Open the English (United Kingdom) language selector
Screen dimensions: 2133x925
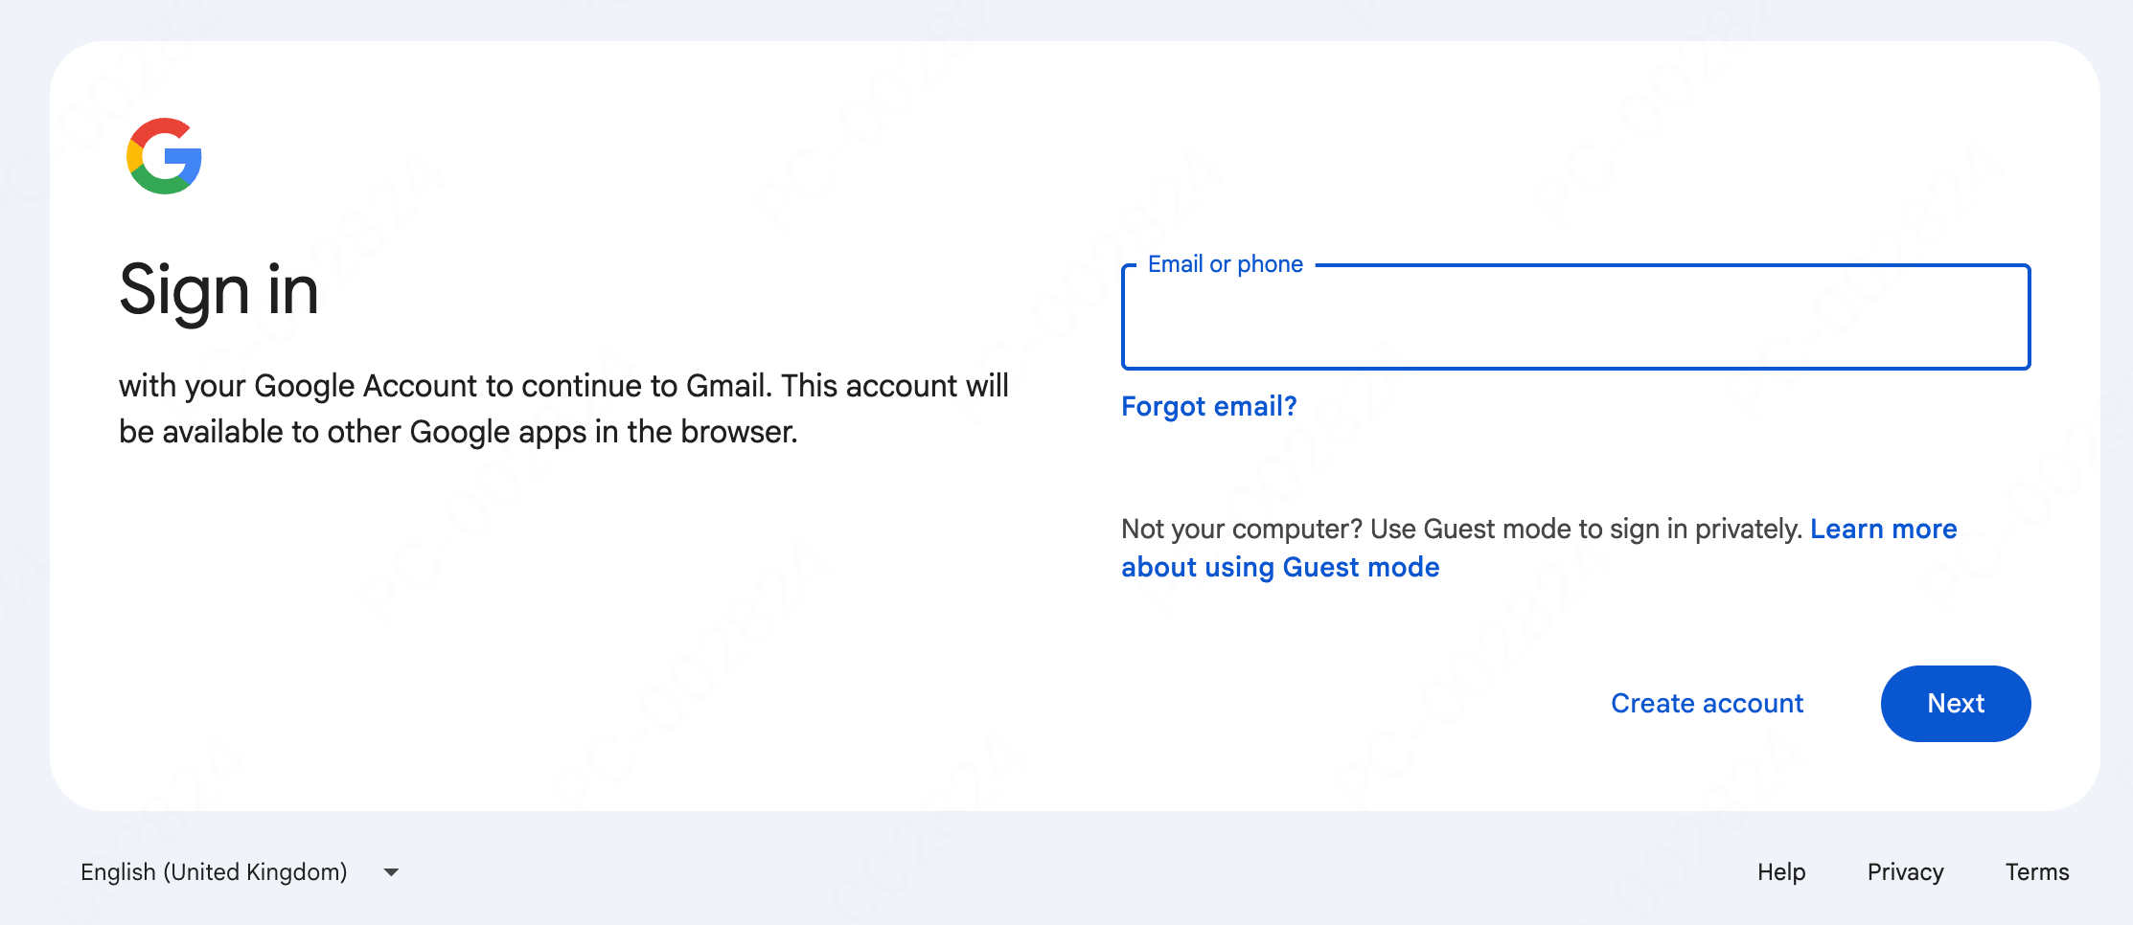214,872
